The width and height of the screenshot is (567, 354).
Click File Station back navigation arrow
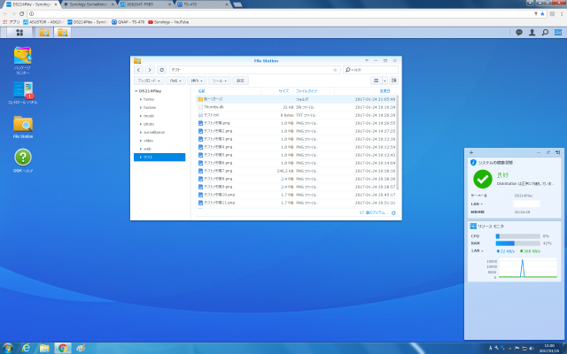(x=138, y=69)
